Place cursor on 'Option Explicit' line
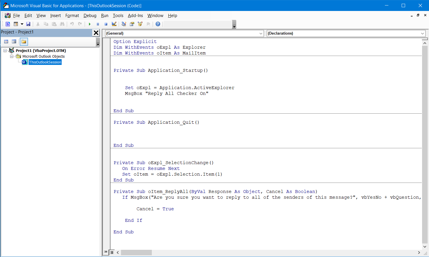Viewport: 429px width, 257px height. click(135, 42)
